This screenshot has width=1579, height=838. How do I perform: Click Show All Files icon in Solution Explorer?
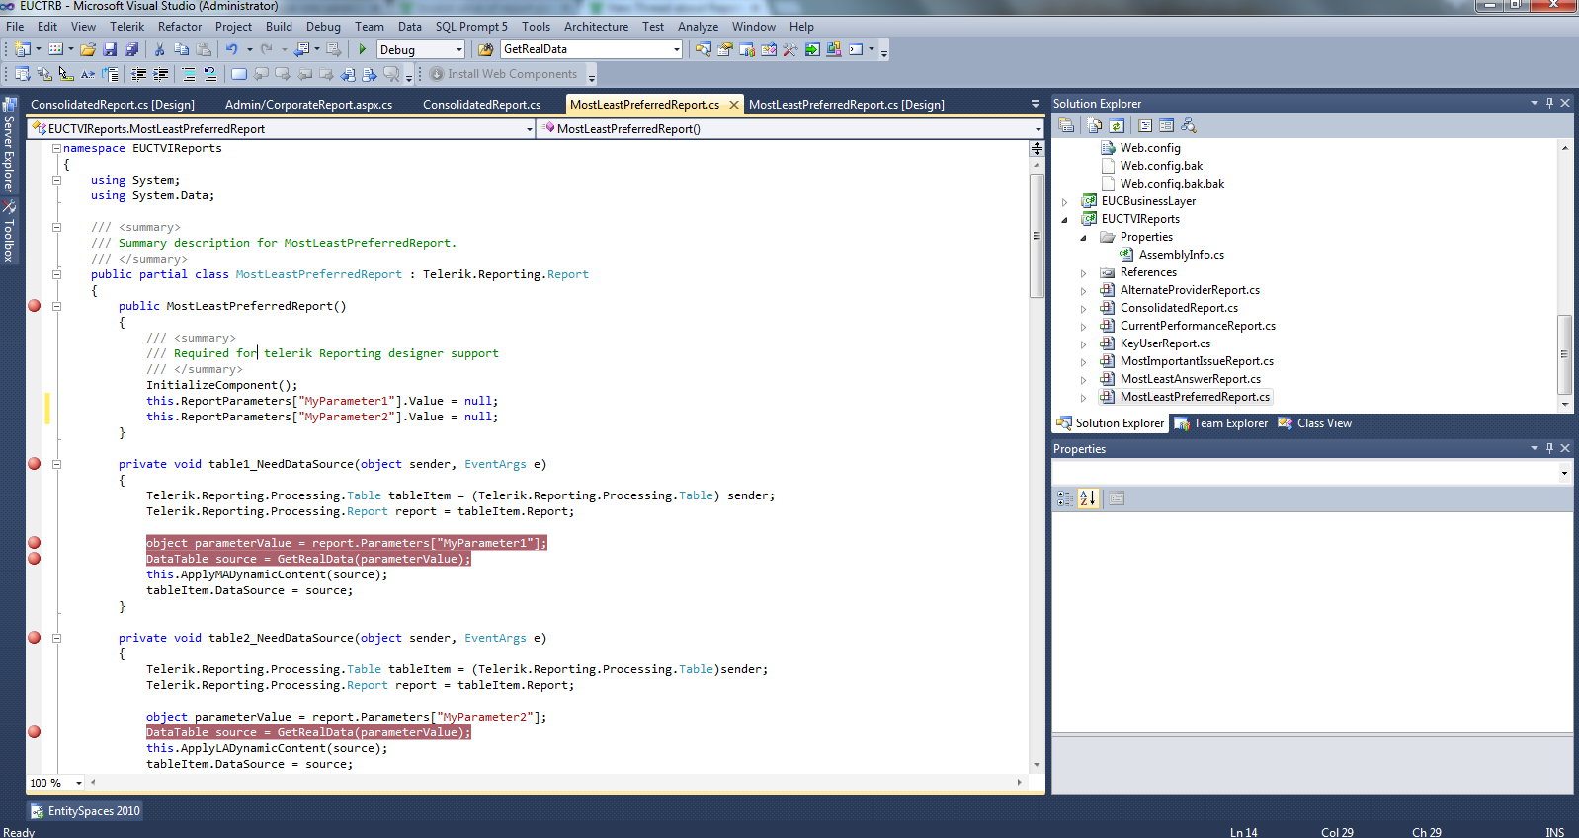[x=1094, y=125]
